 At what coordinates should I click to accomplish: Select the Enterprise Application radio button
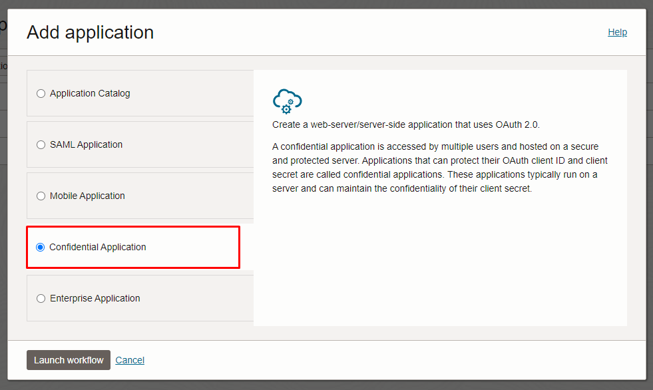pyautogui.click(x=41, y=298)
